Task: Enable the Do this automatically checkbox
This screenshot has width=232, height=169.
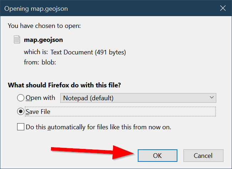Action: tap(21, 127)
